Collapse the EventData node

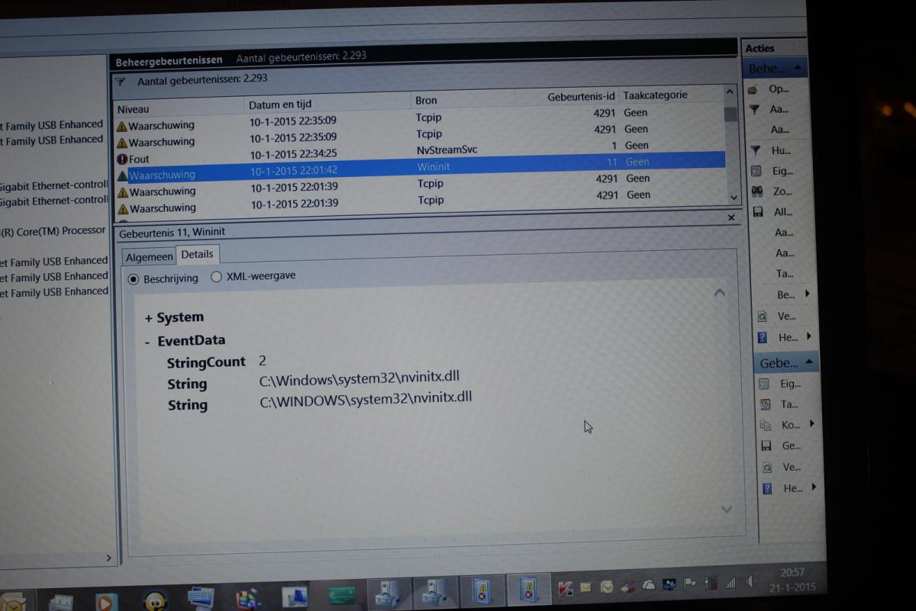point(147,342)
